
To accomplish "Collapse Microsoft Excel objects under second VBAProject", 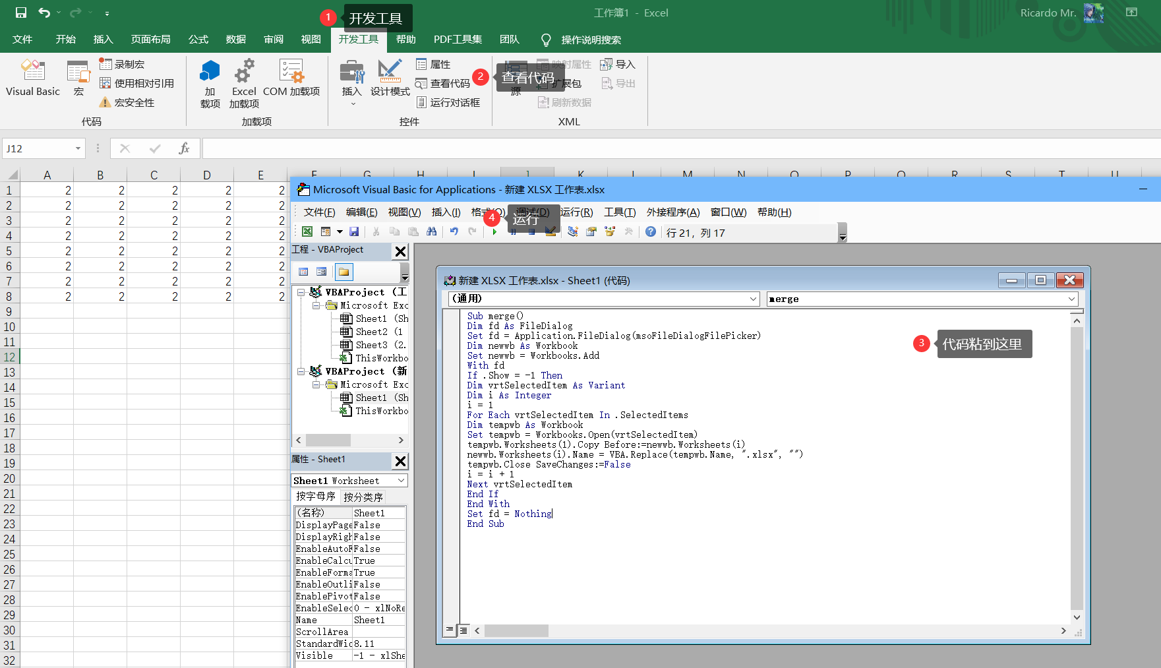I will tap(316, 384).
